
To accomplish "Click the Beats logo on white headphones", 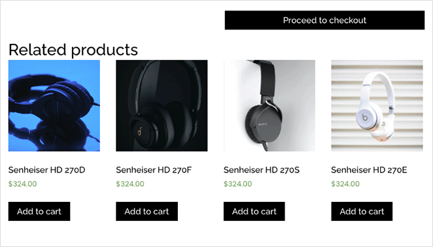I will click(364, 118).
